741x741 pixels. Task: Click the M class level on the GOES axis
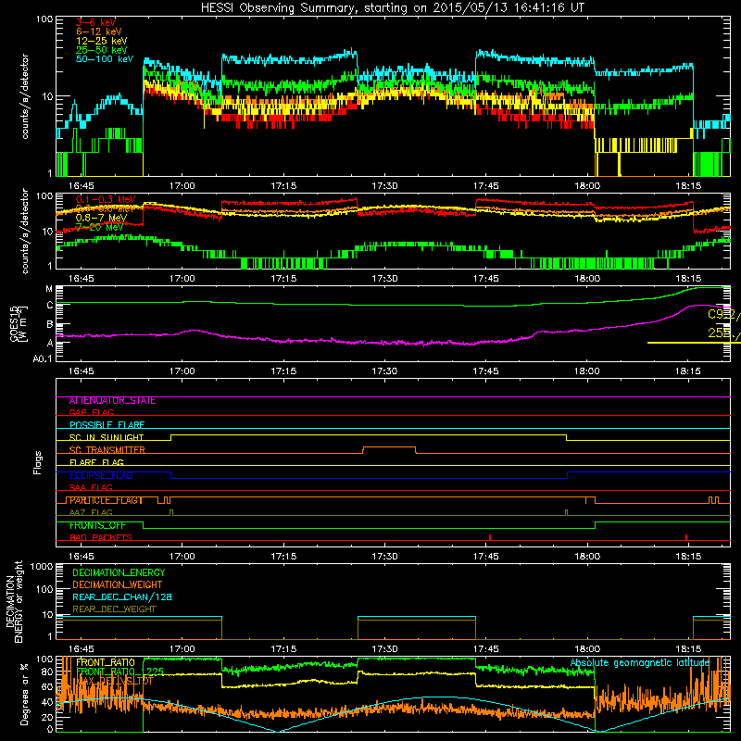click(x=49, y=289)
